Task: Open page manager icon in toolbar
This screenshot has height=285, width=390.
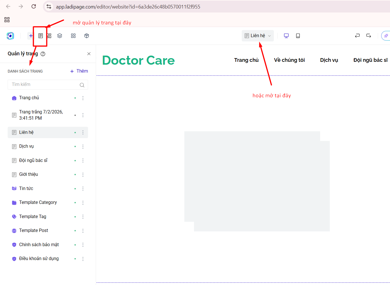Action: (x=41, y=36)
